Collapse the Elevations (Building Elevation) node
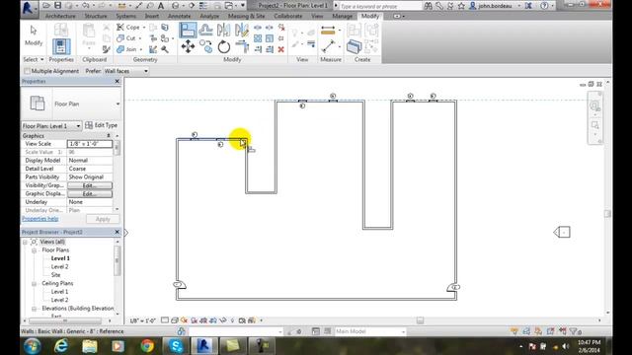Screen dimensions: 632x355 click(34, 309)
